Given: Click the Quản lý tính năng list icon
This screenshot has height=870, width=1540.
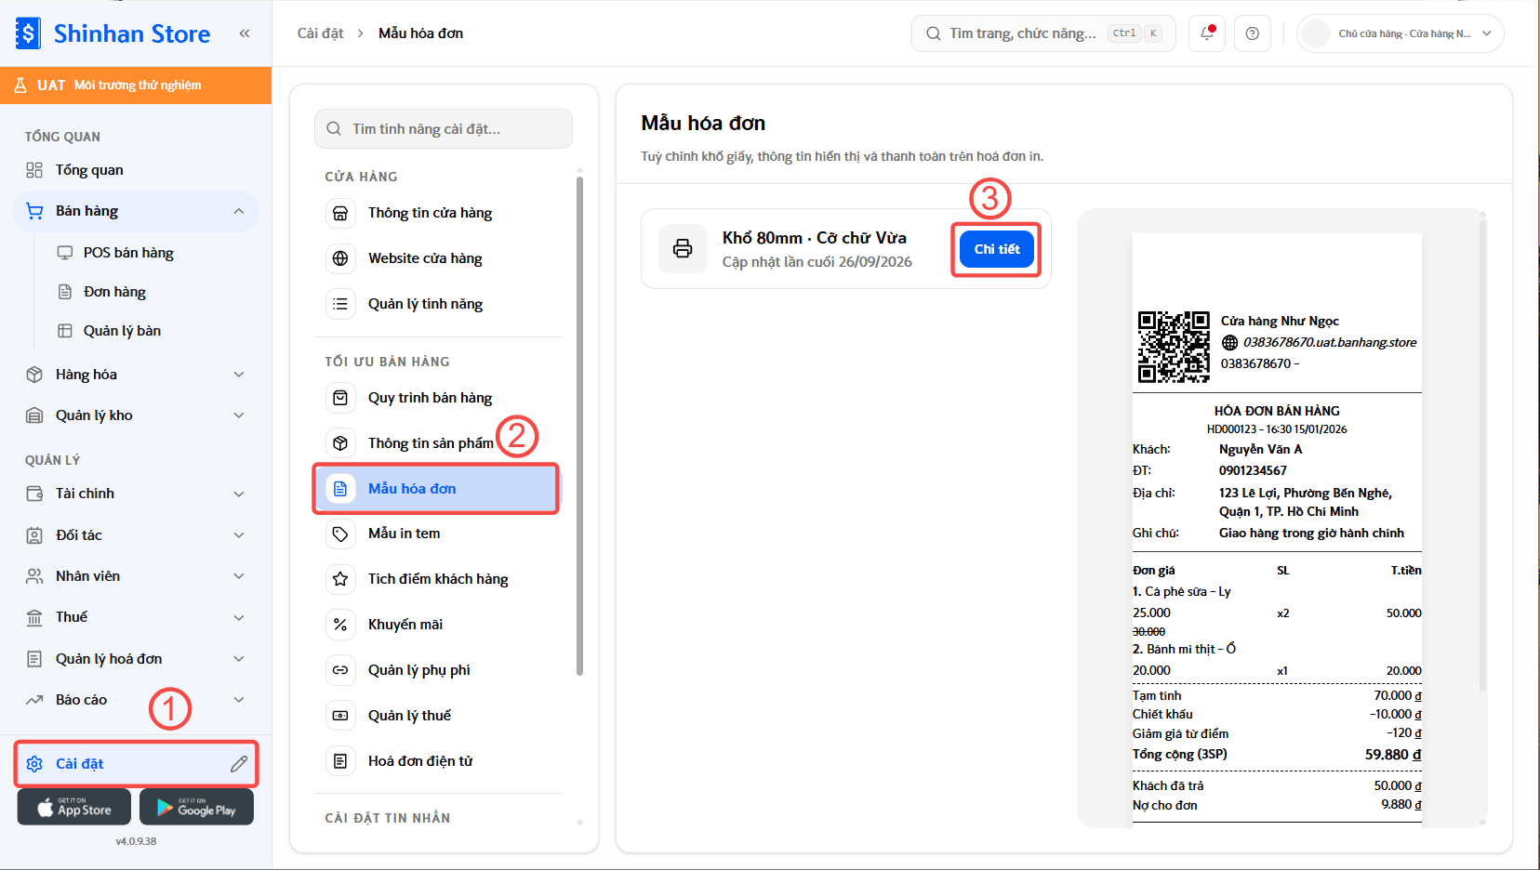Looking at the screenshot, I should point(340,304).
